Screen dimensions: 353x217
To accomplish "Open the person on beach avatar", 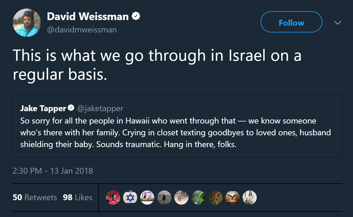I will pos(164,198).
